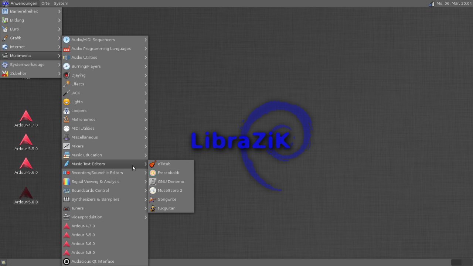473x266 pixels.
Task: Select Music Text Editors menu entry
Action: click(x=105, y=164)
